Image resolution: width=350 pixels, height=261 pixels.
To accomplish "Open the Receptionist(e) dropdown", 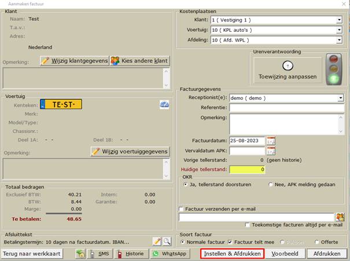I will pyautogui.click(x=340, y=98).
